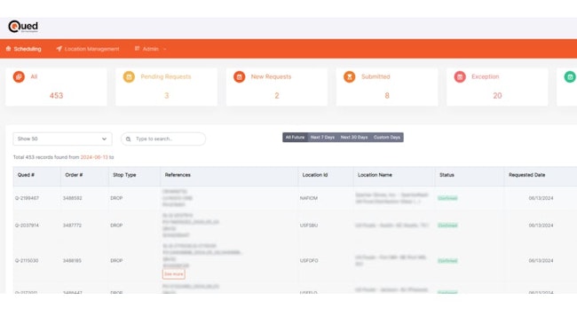Viewport: 577px width, 325px height.
Task: Click status badge in Q-2037914 row
Action: tap(447, 226)
